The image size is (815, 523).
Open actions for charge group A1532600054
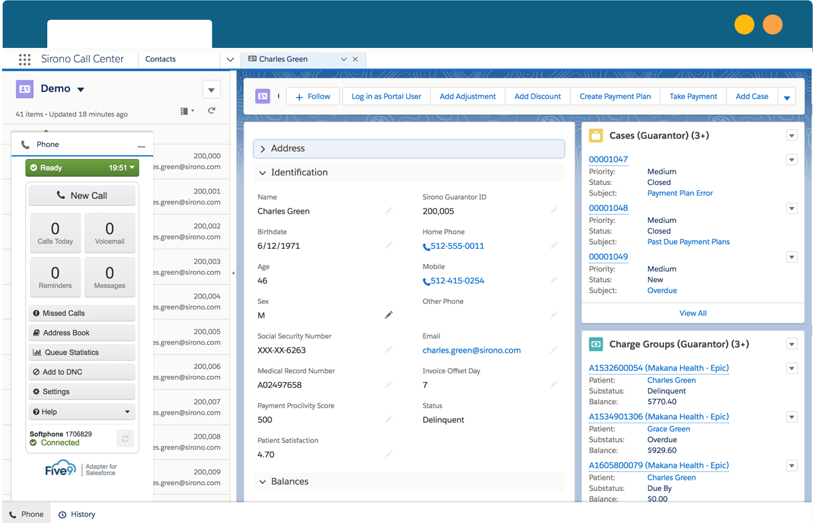pos(792,369)
